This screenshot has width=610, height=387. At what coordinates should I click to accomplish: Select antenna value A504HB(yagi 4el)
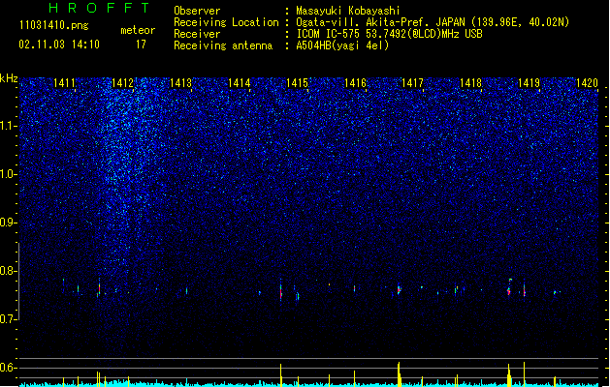342,45
